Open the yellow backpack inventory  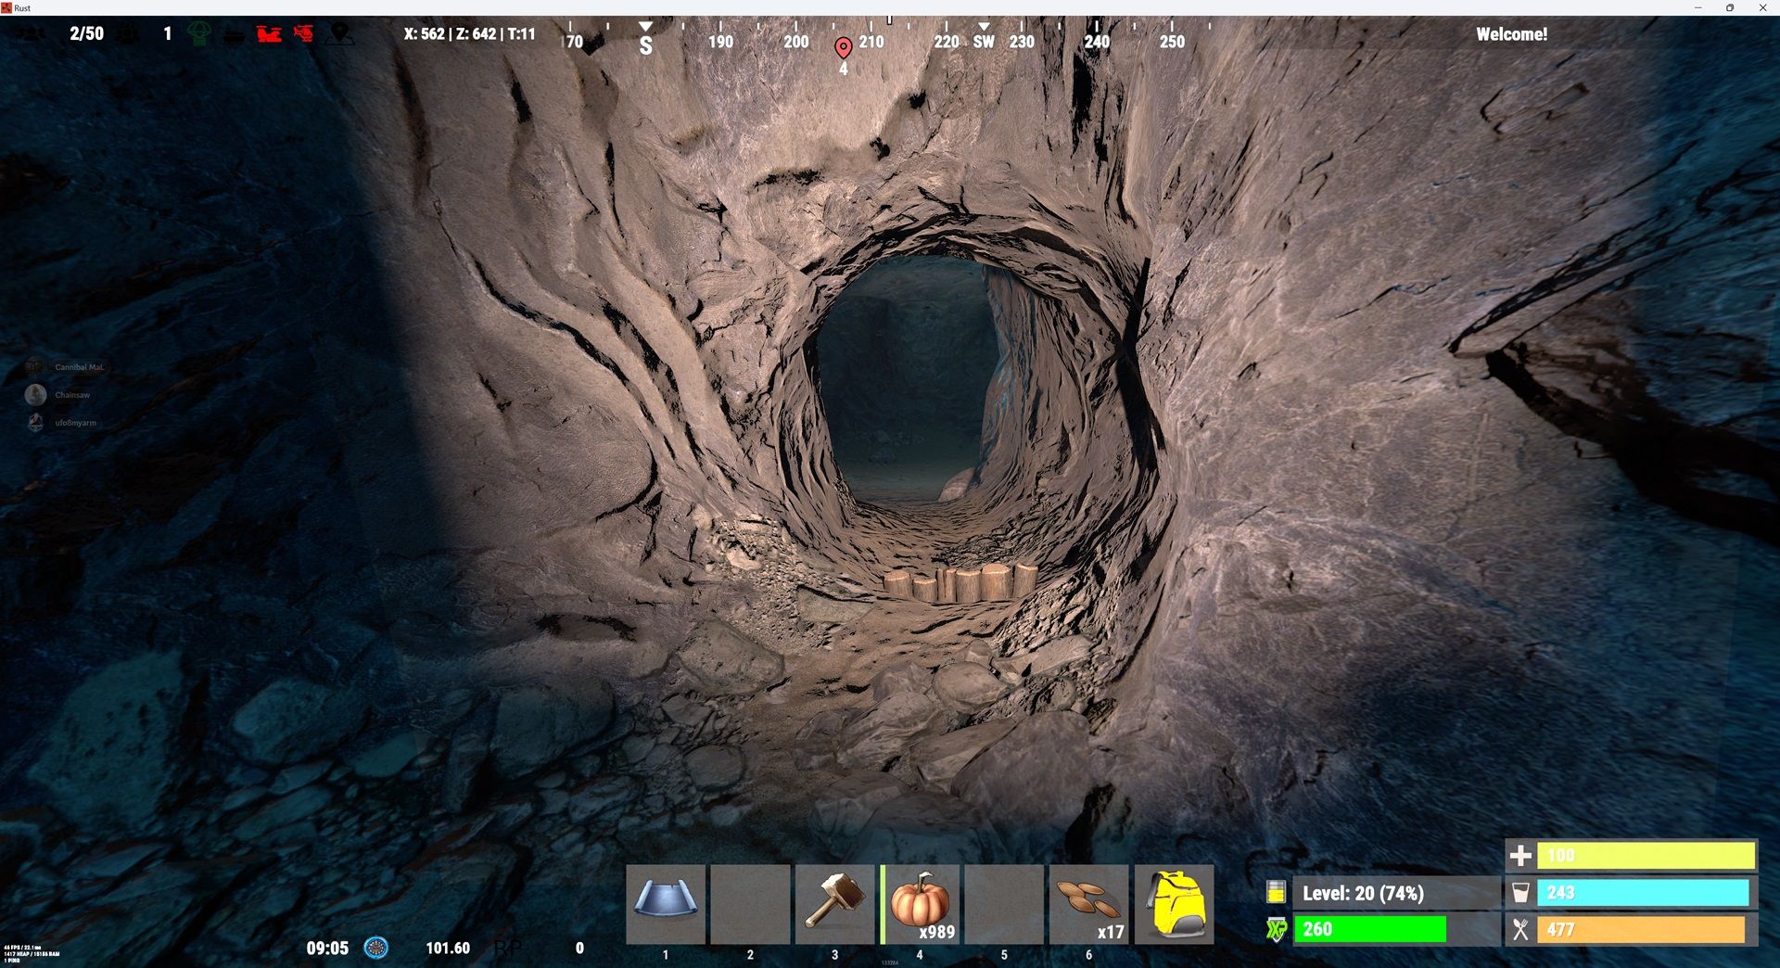[x=1174, y=903]
